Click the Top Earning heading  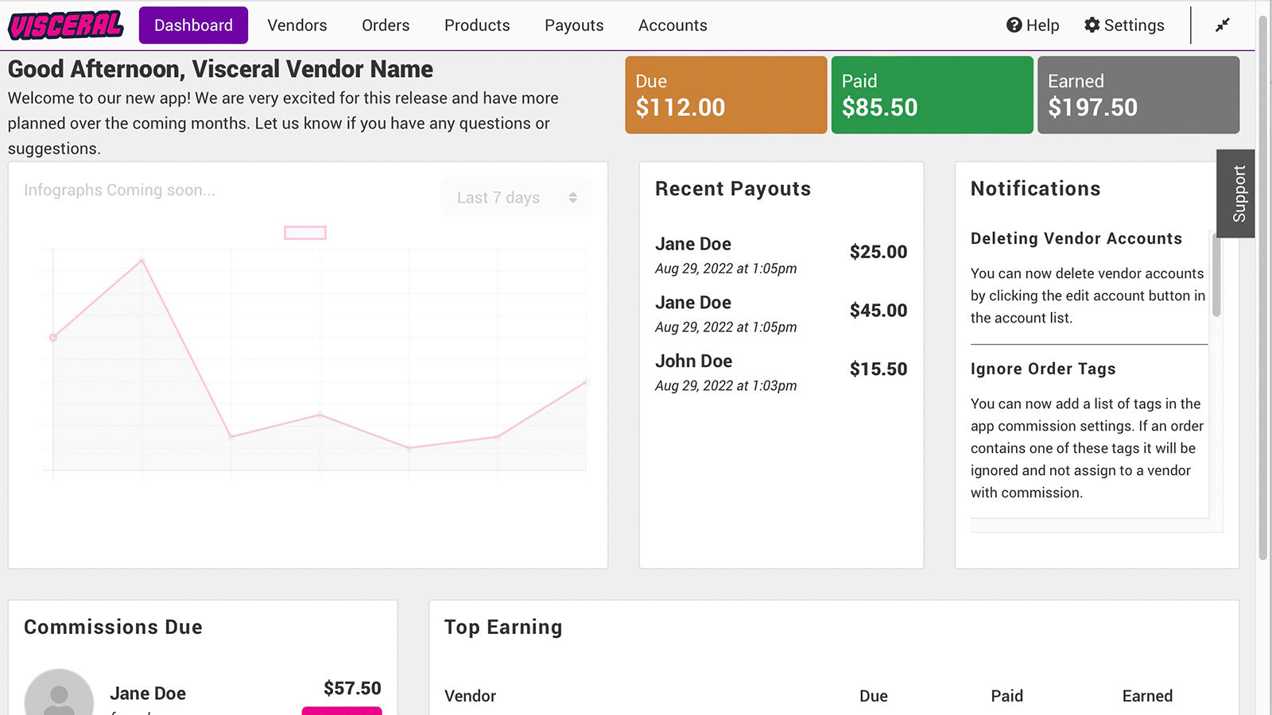503,628
